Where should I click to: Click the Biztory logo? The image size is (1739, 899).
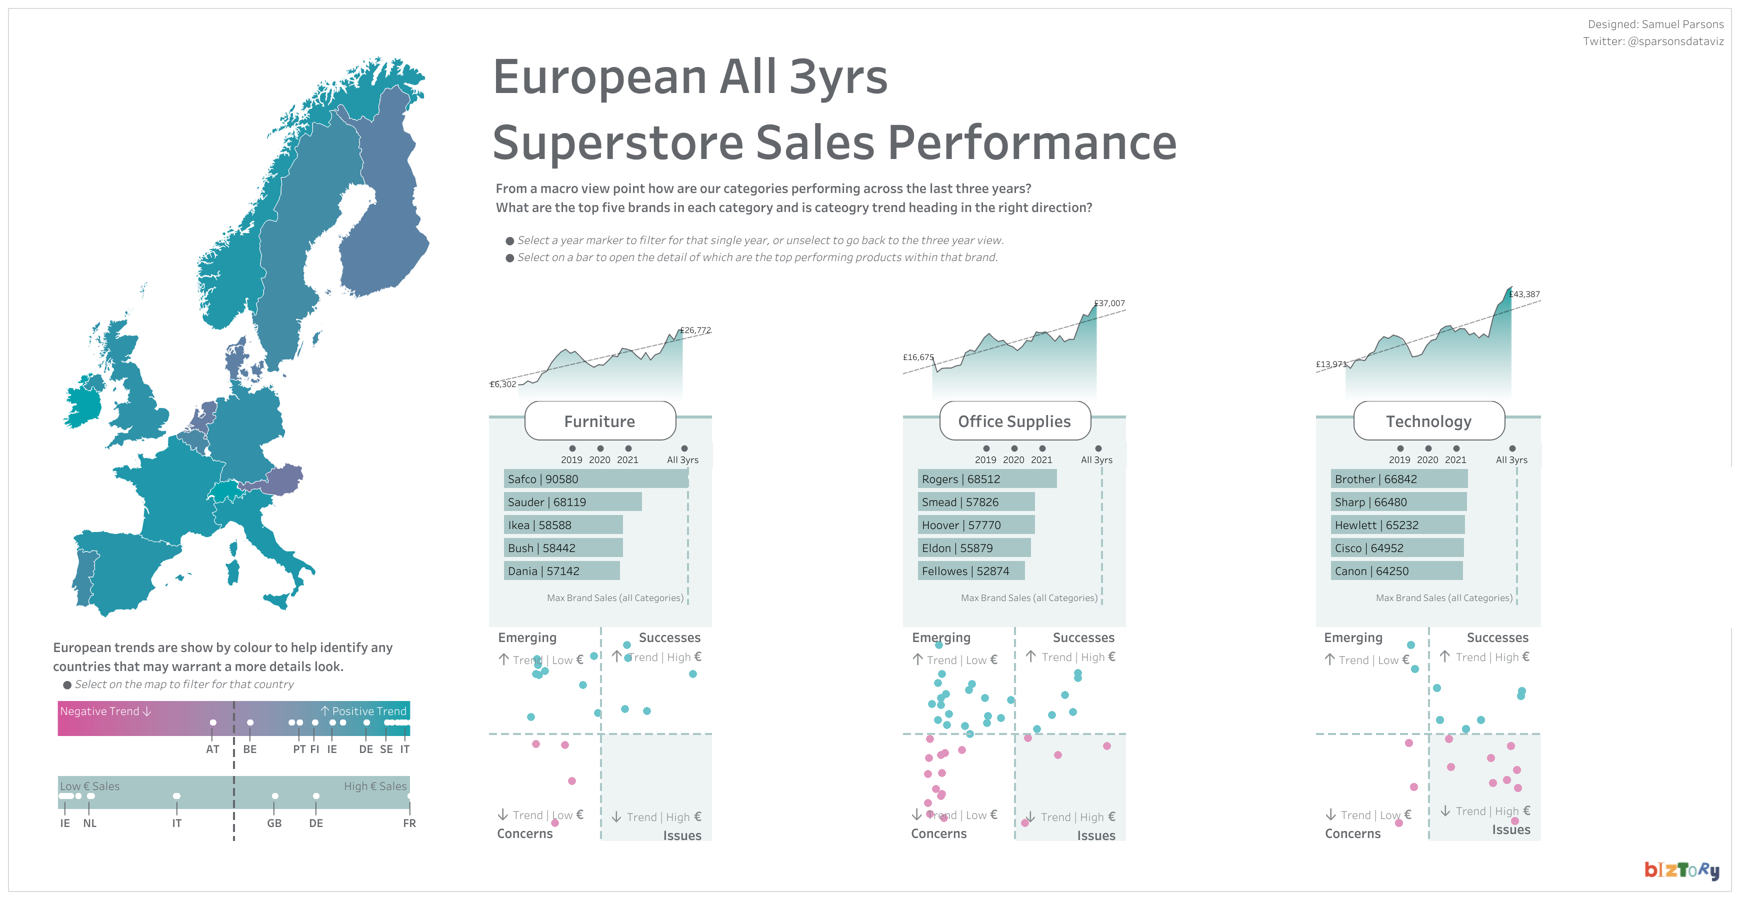point(1681,869)
